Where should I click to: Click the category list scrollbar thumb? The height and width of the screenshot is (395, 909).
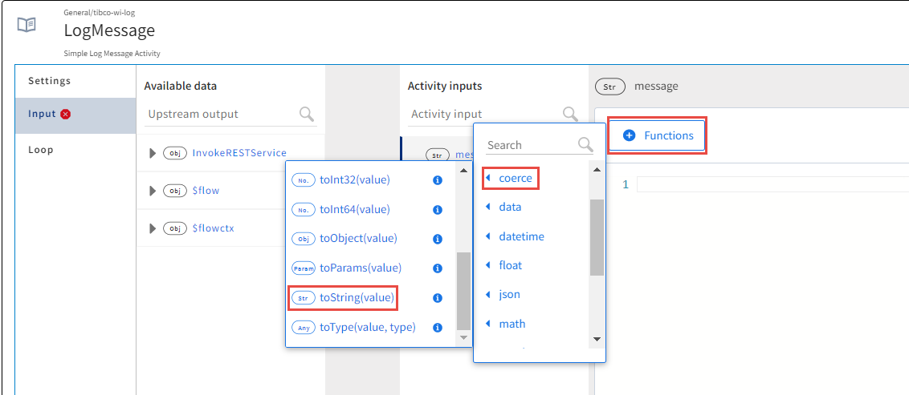[x=597, y=236]
